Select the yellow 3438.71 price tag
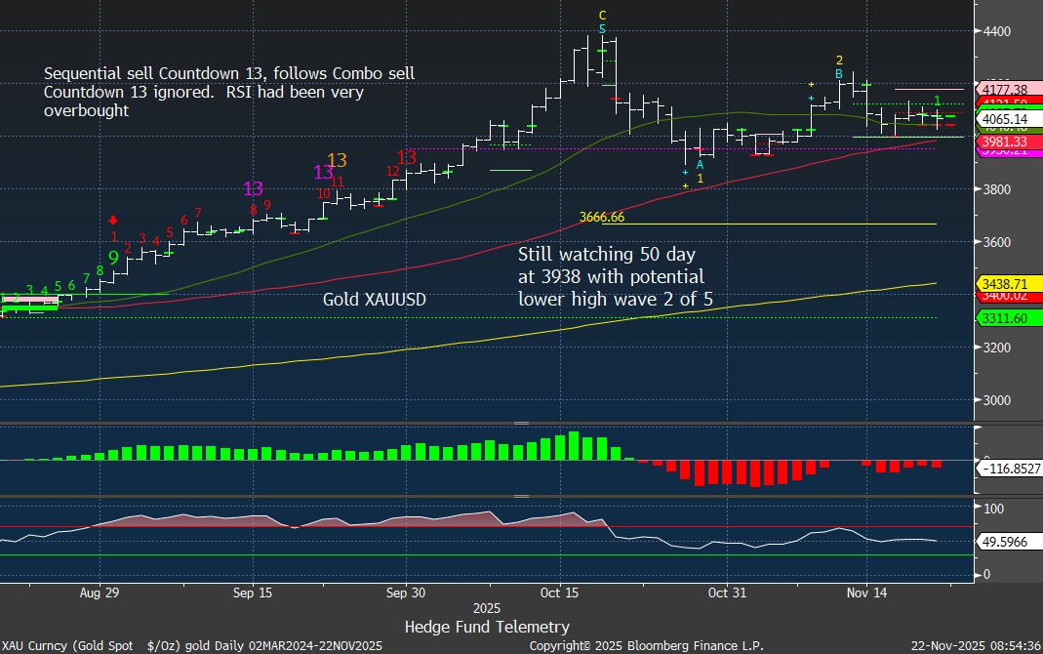The height and width of the screenshot is (654, 1043). tap(1003, 283)
